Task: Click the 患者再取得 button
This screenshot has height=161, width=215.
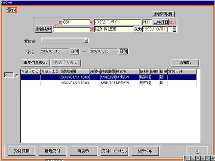Action: coord(163,14)
